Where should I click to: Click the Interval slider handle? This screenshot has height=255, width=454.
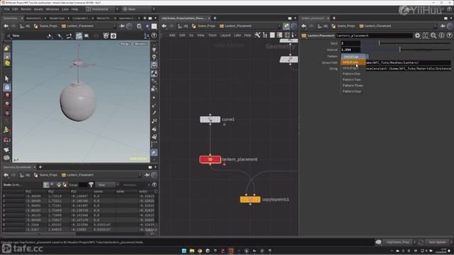coord(399,50)
